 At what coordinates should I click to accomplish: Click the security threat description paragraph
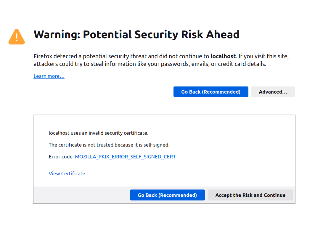coord(161,60)
